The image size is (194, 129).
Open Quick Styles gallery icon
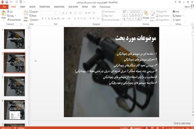pos(152,13)
